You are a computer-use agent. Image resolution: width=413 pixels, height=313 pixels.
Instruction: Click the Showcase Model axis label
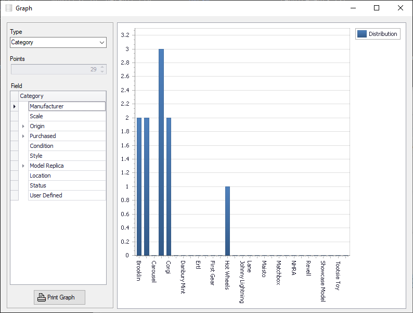323,281
